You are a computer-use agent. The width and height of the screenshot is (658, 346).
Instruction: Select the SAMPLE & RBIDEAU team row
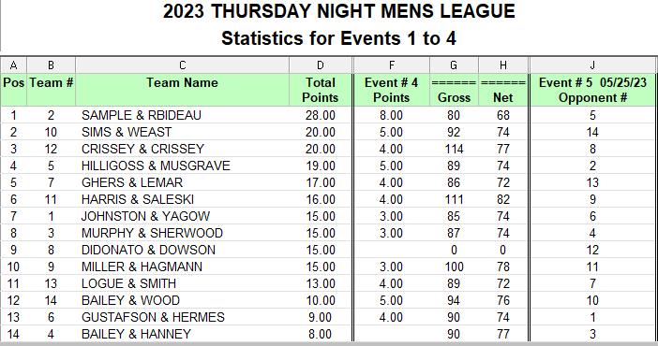pyautogui.click(x=327, y=115)
